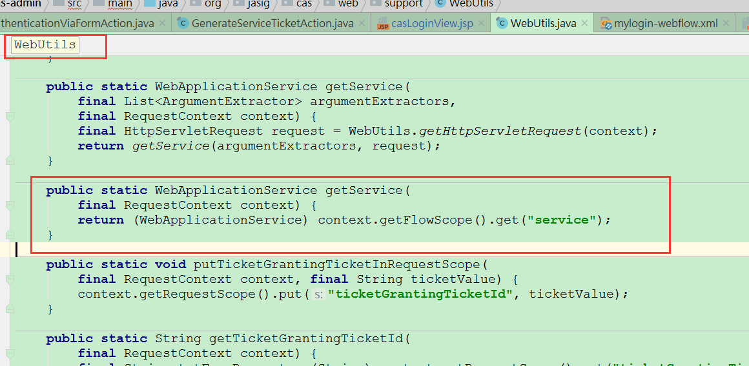This screenshot has width=749, height=366.
Task: Close the casLoginView.jsp tab
Action: [482, 23]
